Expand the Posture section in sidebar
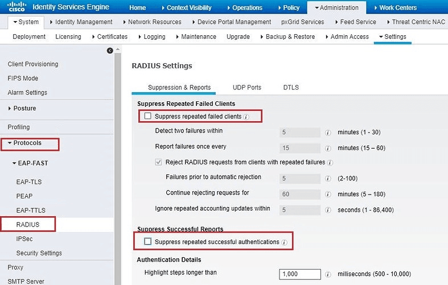 [10, 108]
